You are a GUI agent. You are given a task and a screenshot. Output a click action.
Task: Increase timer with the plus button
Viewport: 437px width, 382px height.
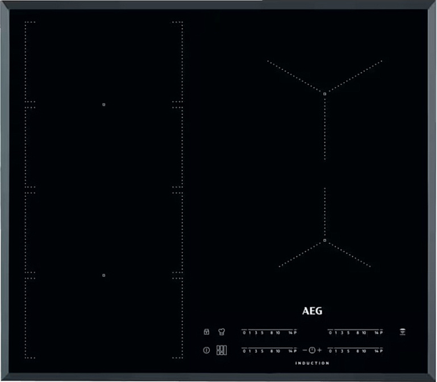click(x=319, y=350)
